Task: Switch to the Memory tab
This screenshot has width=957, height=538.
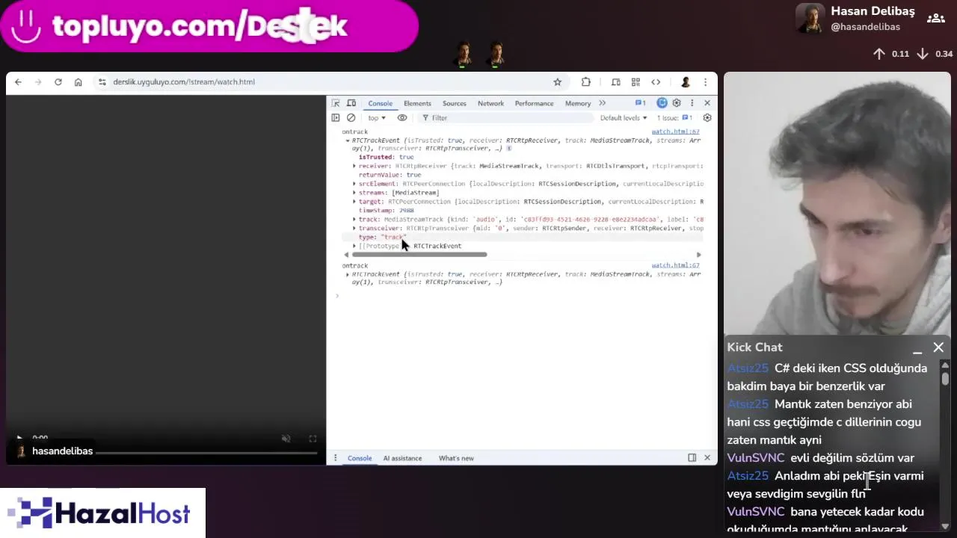Action: [578, 103]
